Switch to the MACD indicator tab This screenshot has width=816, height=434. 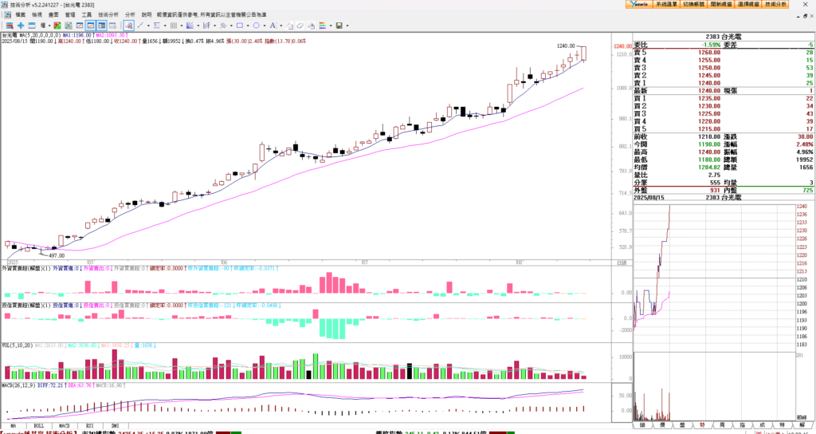point(64,426)
